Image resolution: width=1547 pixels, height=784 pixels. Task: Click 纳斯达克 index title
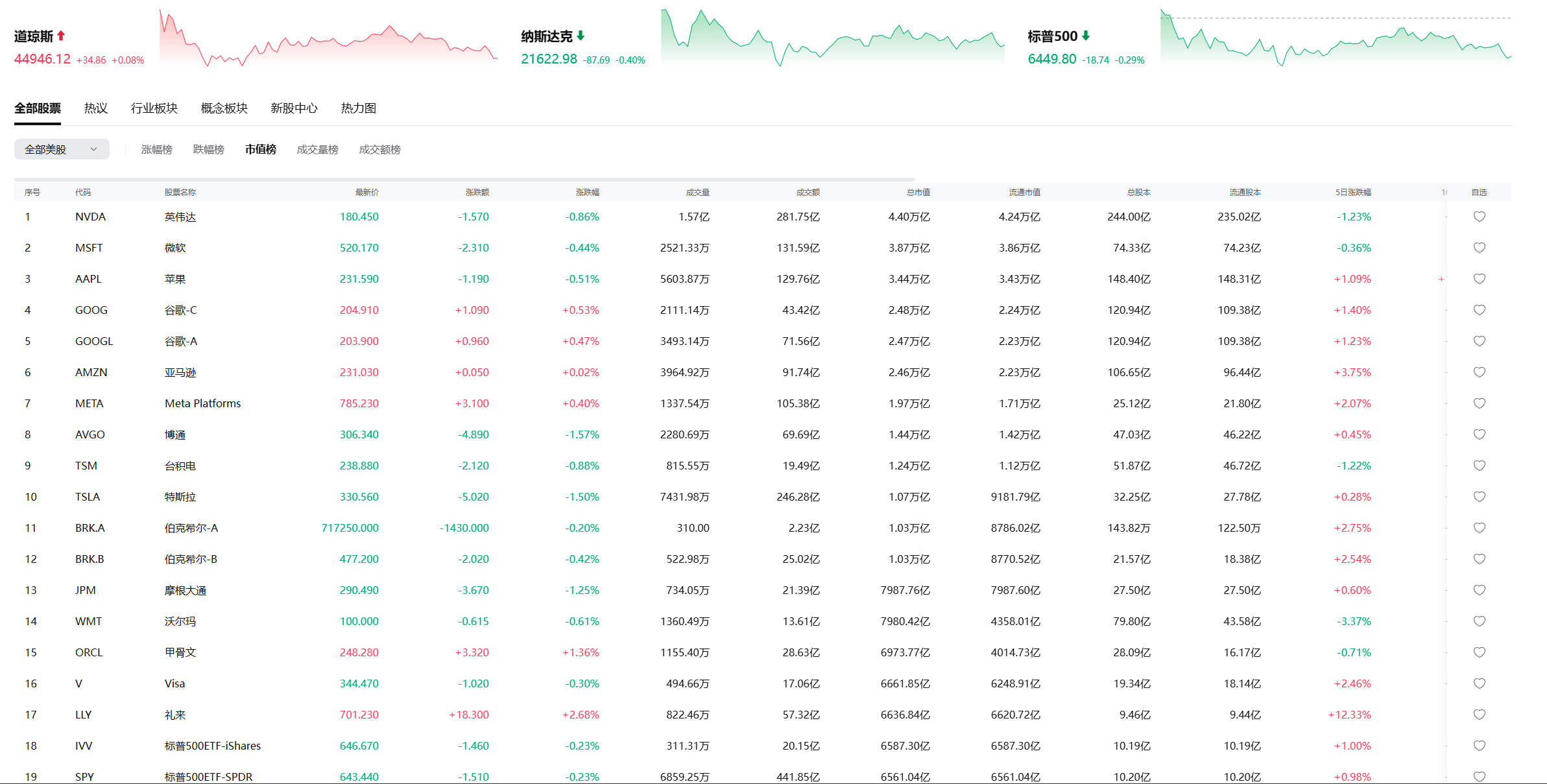pos(547,36)
